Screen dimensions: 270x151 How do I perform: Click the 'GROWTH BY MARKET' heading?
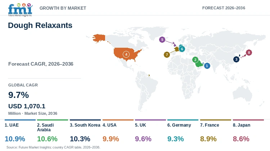tap(63, 8)
